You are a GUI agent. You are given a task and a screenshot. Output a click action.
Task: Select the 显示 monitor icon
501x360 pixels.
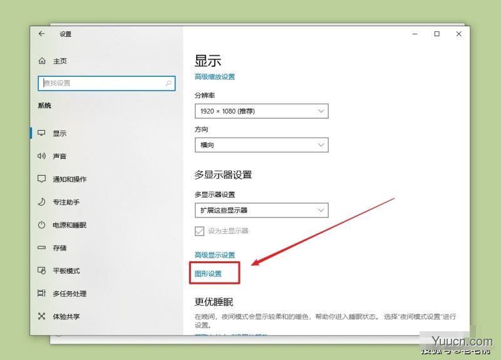coord(41,133)
